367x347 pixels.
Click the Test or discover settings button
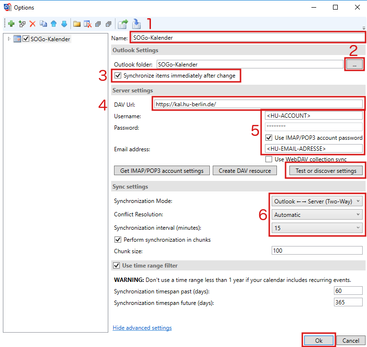coord(325,171)
